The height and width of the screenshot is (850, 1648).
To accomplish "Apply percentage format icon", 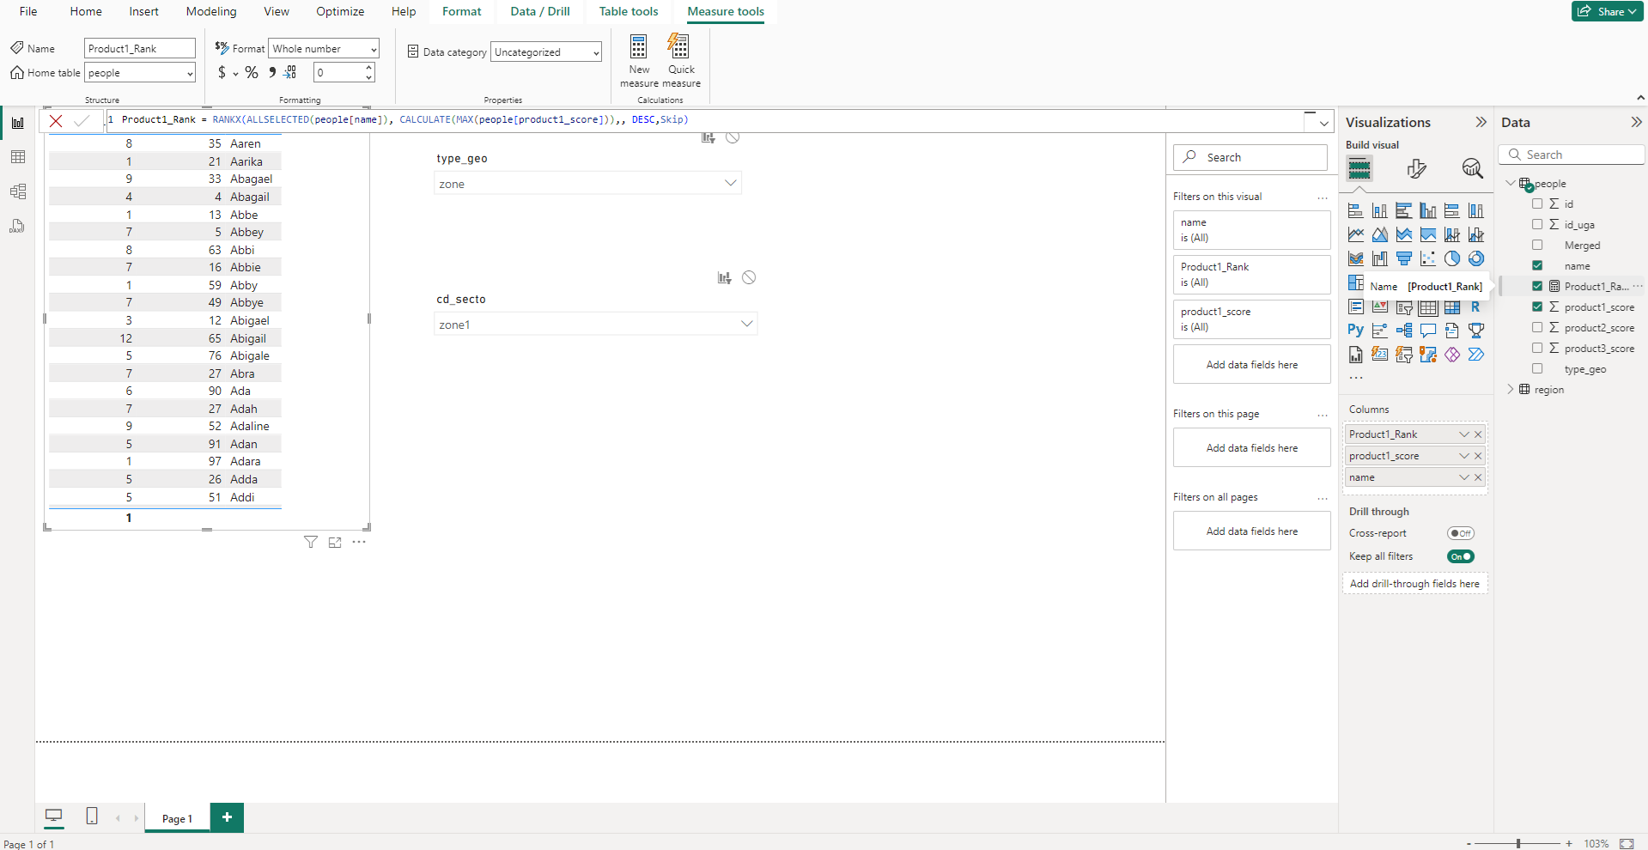I will [x=252, y=72].
